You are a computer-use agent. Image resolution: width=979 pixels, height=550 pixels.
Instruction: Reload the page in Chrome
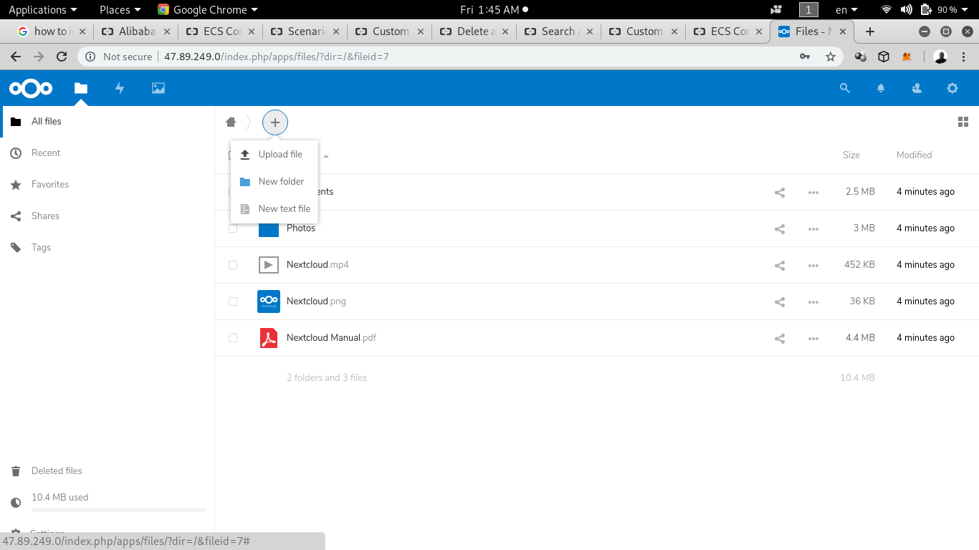pyautogui.click(x=62, y=57)
